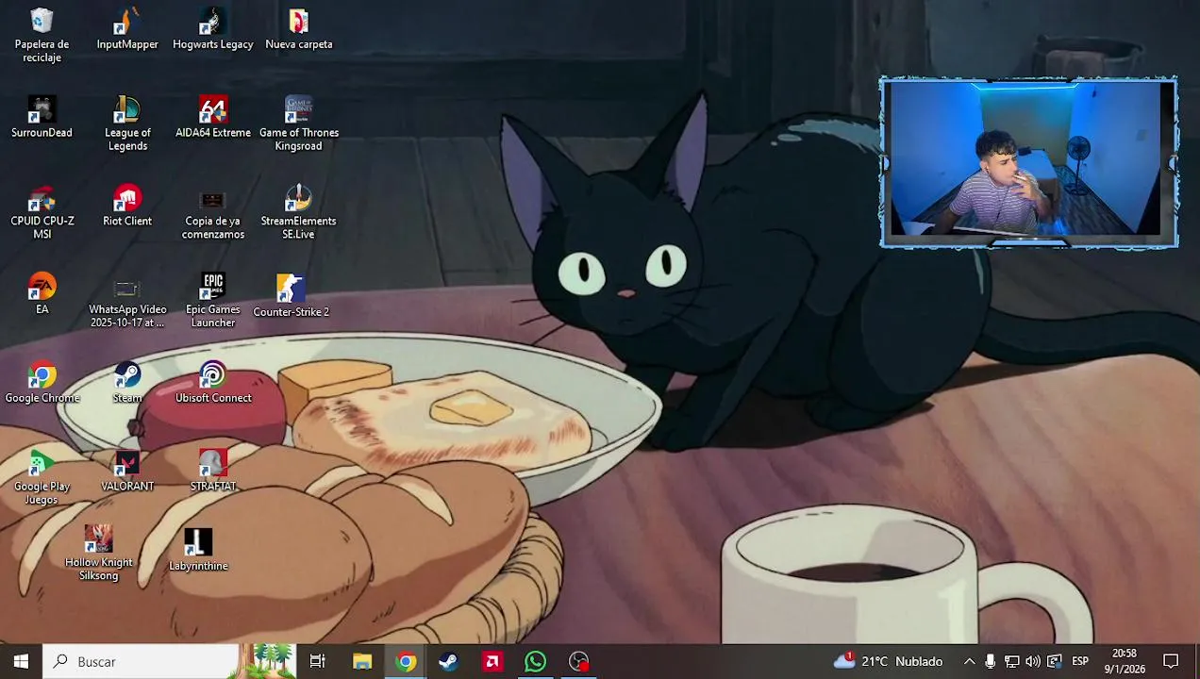Viewport: 1200px width, 679px height.
Task: Switch the ESP input language indicator
Action: [1080, 661]
